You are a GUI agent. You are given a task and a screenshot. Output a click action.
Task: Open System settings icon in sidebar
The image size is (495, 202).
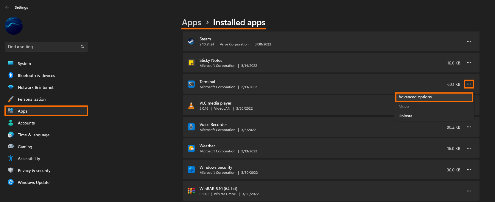tap(11, 64)
